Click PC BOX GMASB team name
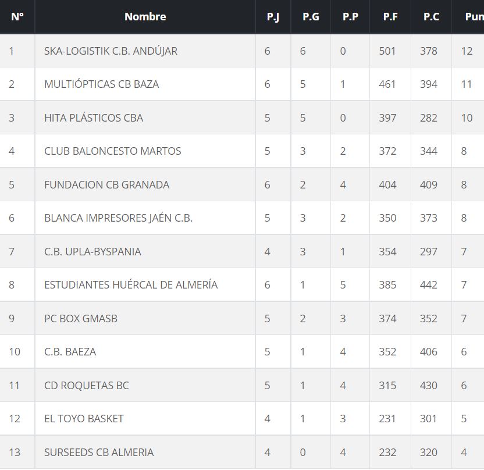This screenshot has height=470, width=484. [81, 318]
